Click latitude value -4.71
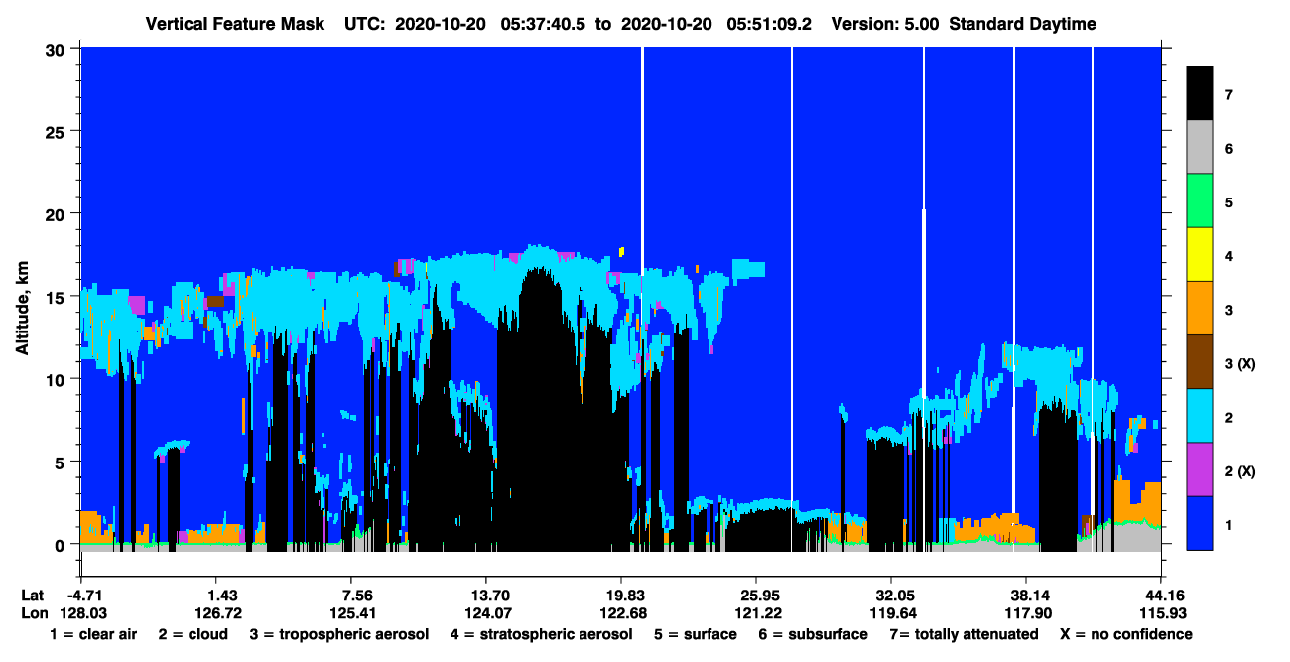The height and width of the screenshot is (662, 1290). click(83, 596)
